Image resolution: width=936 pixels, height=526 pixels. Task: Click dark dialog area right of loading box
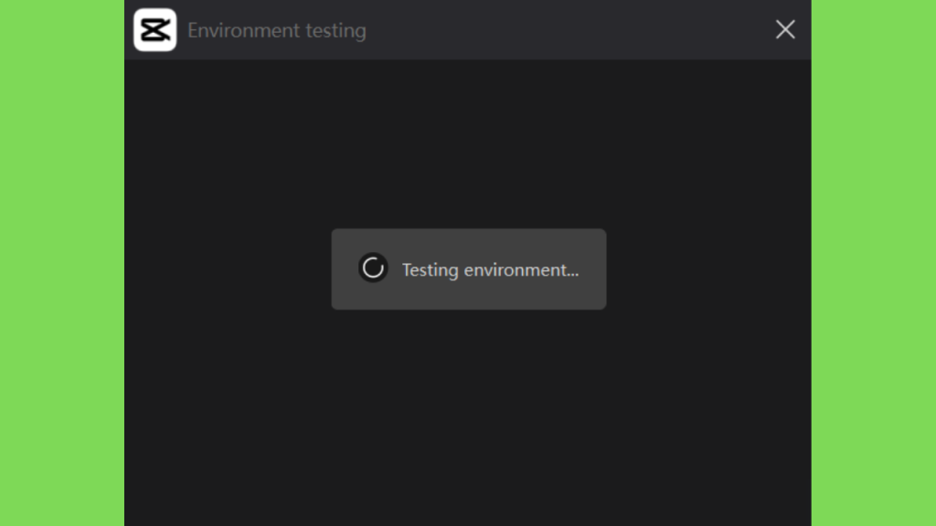pos(709,269)
